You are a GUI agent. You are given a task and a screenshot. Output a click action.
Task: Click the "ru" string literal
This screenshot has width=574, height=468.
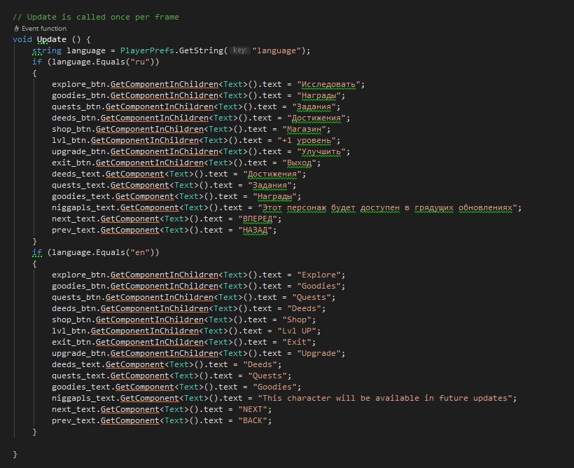coord(140,62)
